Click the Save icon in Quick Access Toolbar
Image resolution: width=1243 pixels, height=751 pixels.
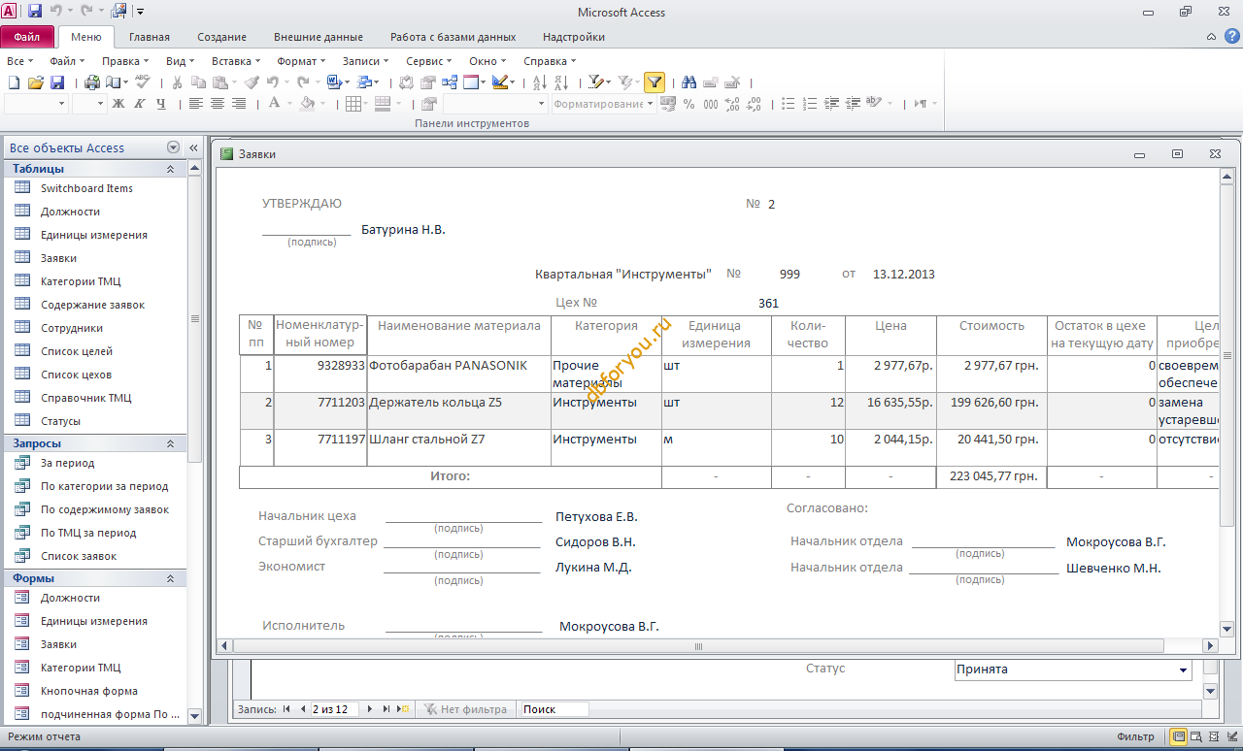point(35,12)
